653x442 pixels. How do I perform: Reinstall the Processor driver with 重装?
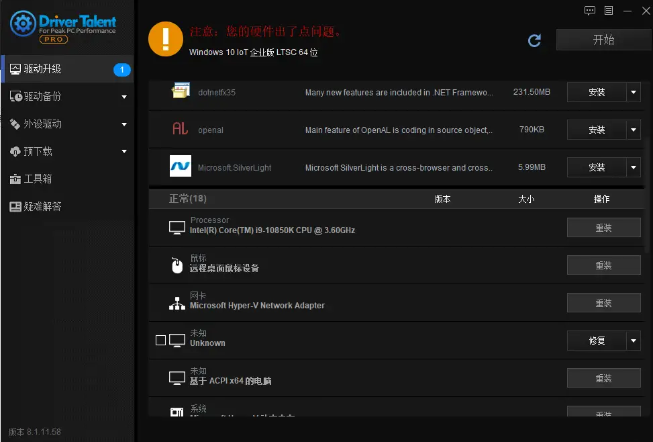click(604, 228)
